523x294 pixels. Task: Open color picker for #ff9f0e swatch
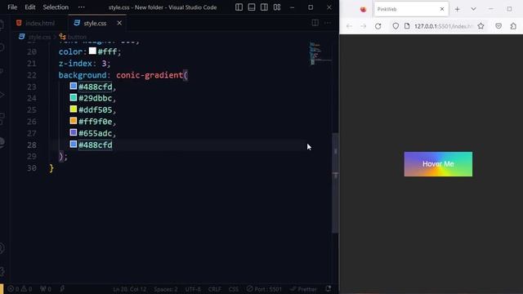point(74,121)
